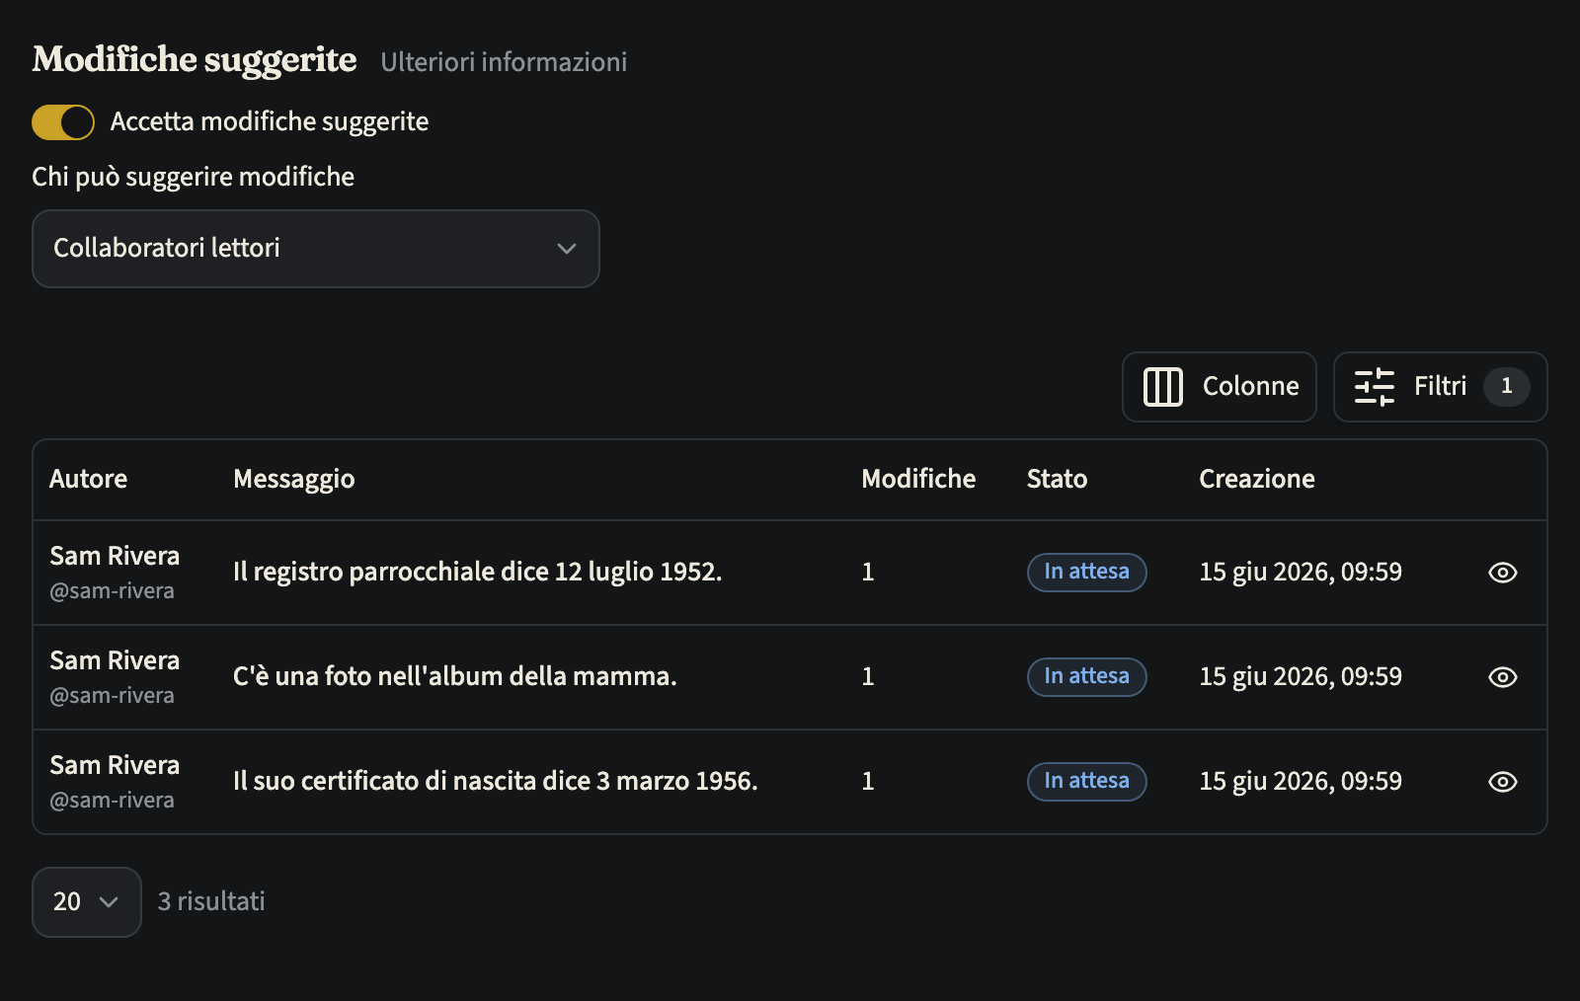Click the Messaggio column header

(294, 480)
